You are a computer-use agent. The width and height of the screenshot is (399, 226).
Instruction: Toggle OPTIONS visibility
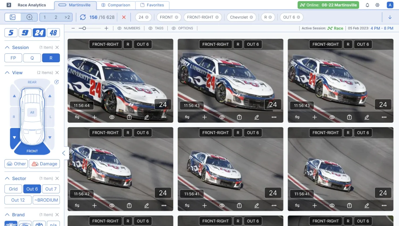click(182, 28)
